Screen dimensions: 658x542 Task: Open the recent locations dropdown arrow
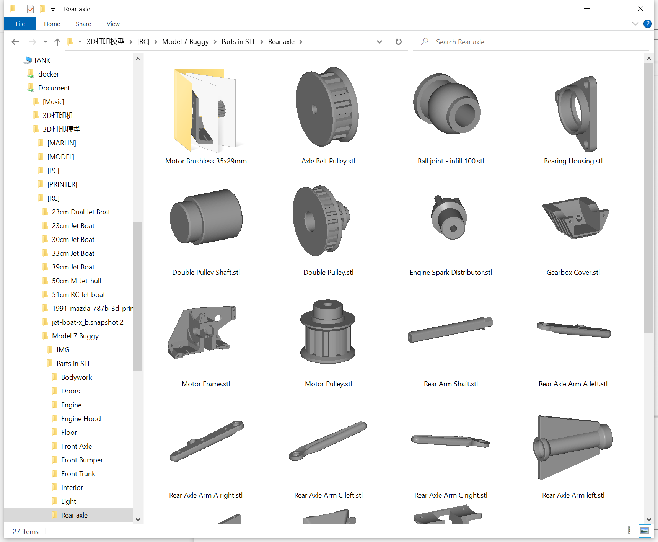pos(46,42)
